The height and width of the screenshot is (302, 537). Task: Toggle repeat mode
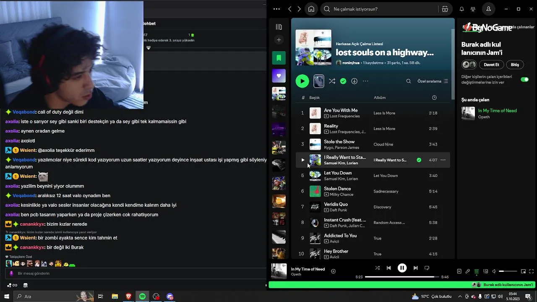click(427, 268)
